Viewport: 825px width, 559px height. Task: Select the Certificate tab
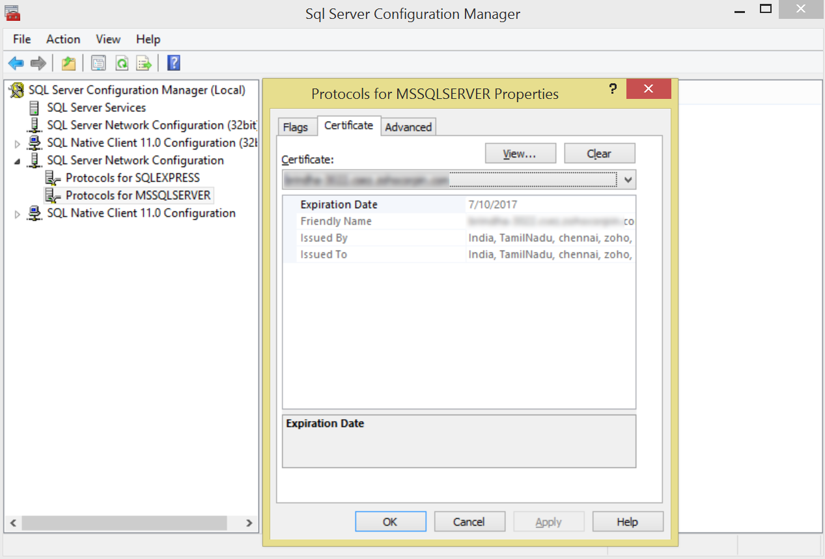[x=349, y=125]
